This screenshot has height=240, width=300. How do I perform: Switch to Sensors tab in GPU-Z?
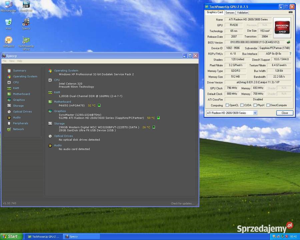click(x=230, y=12)
